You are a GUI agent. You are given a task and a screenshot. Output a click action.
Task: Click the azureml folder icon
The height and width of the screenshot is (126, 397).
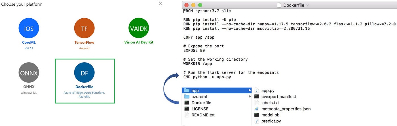click(187, 96)
